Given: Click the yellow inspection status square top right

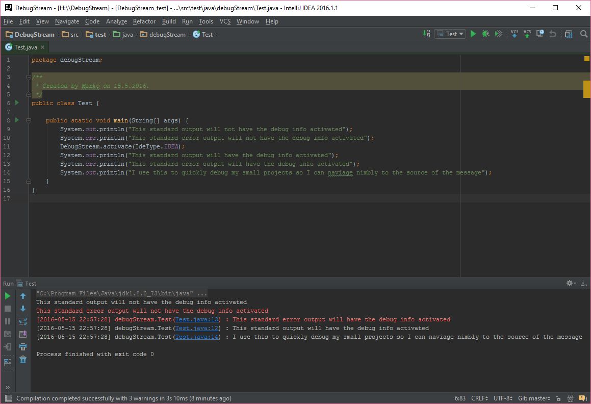Looking at the screenshot, I should coord(587,59).
